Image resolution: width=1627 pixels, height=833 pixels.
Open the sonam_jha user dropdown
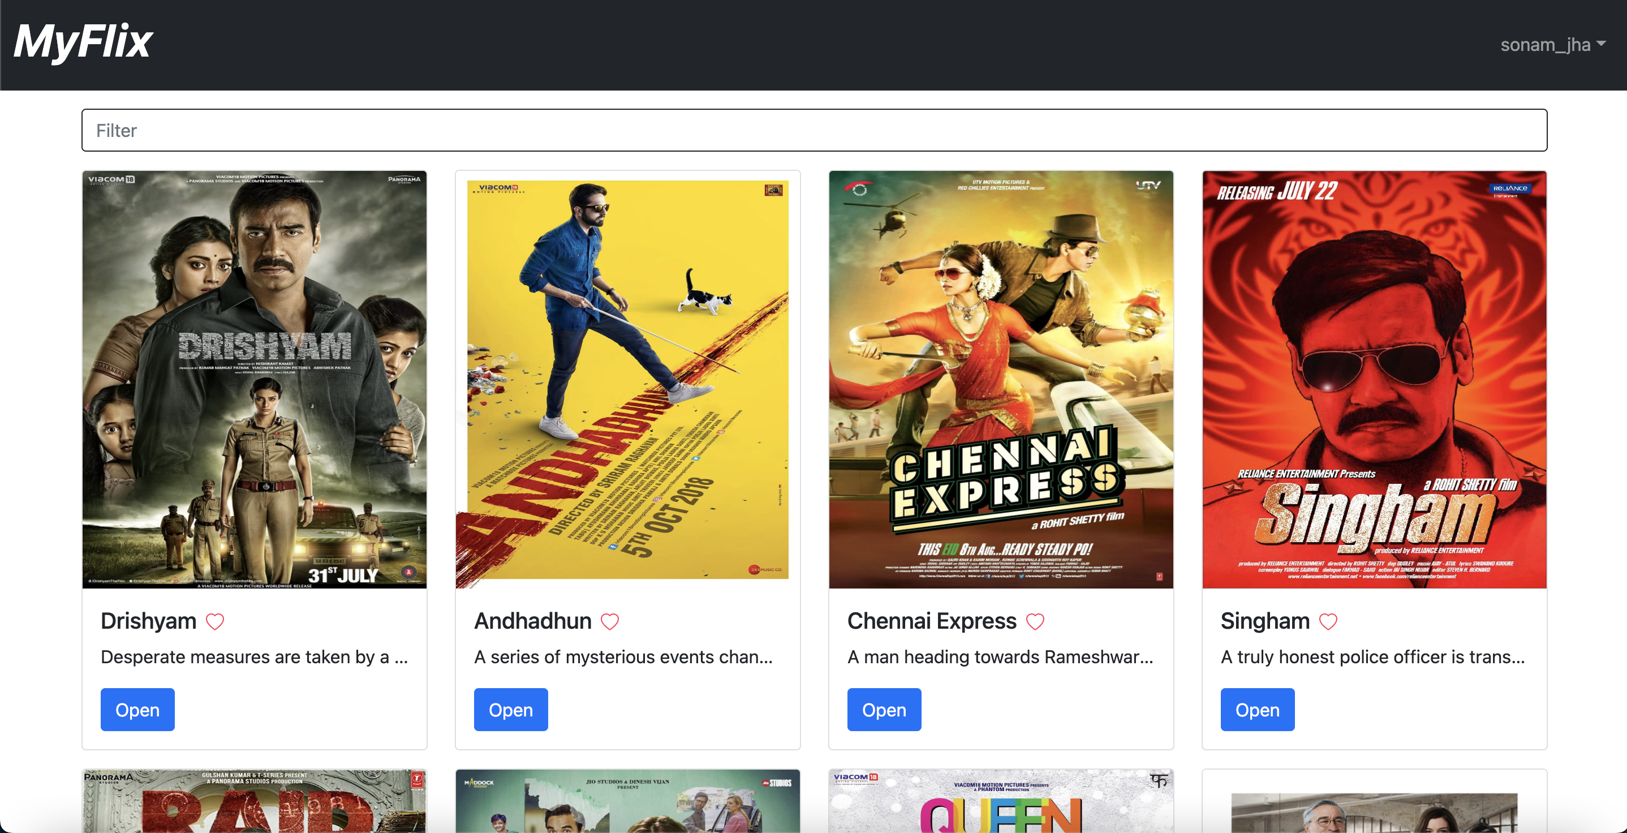(1552, 45)
